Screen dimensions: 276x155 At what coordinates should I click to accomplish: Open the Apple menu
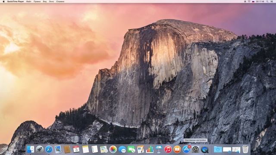[3, 1]
